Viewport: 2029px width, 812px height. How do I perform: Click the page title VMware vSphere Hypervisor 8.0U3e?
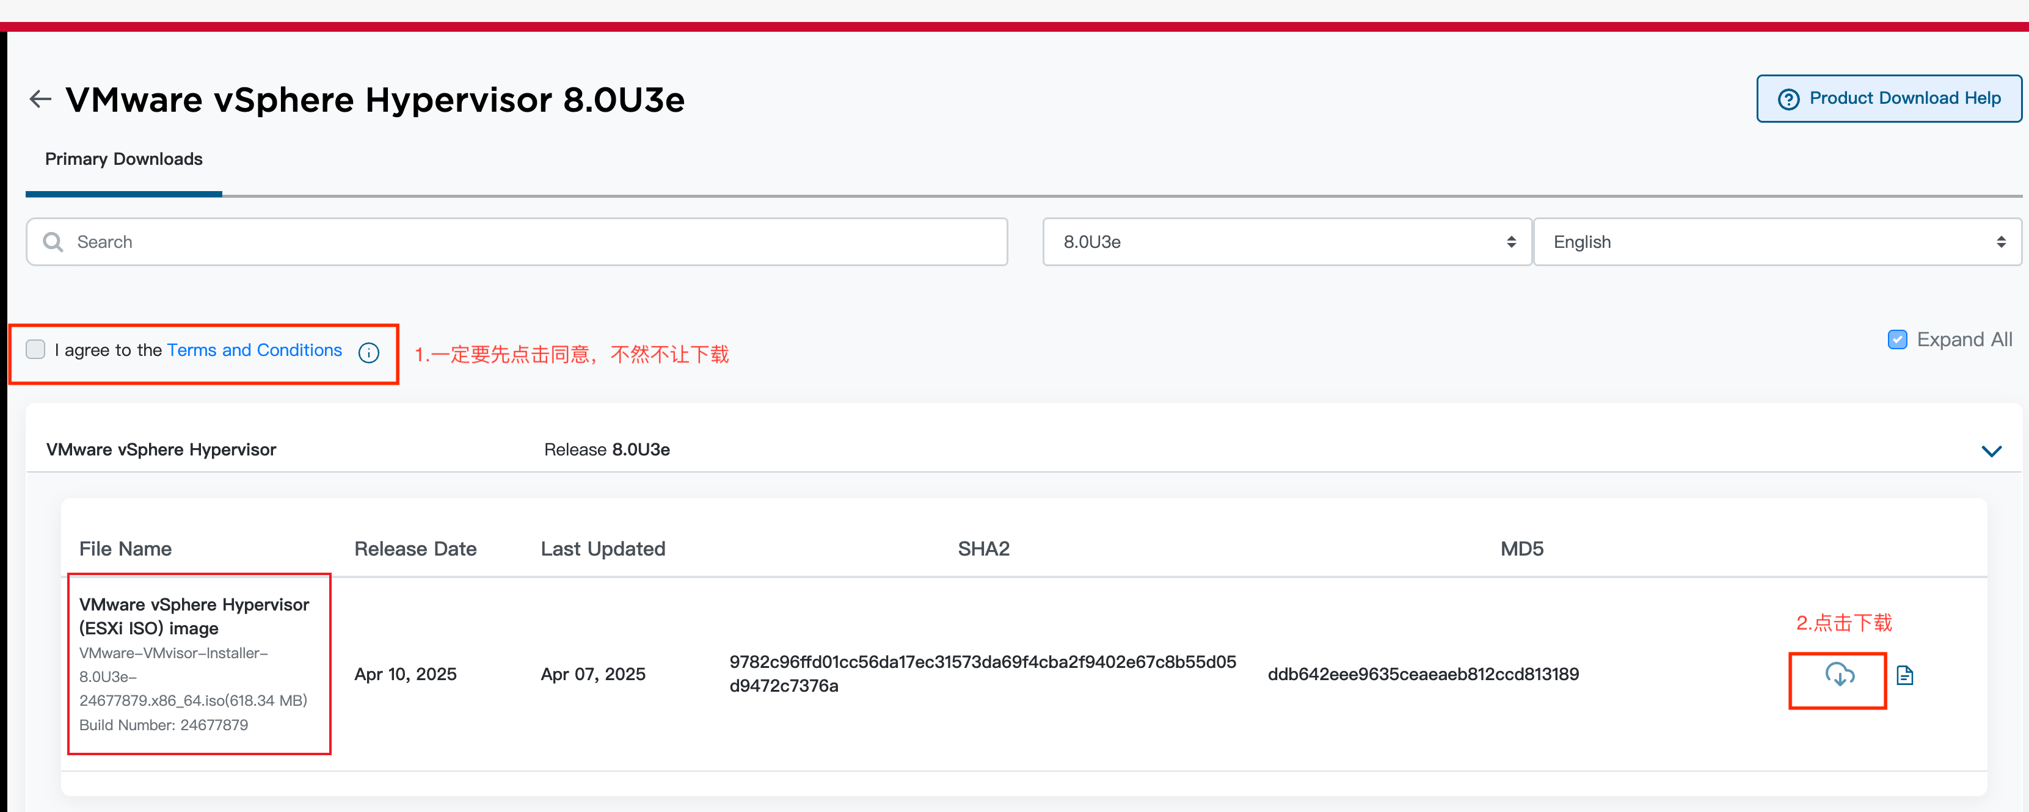pyautogui.click(x=375, y=100)
